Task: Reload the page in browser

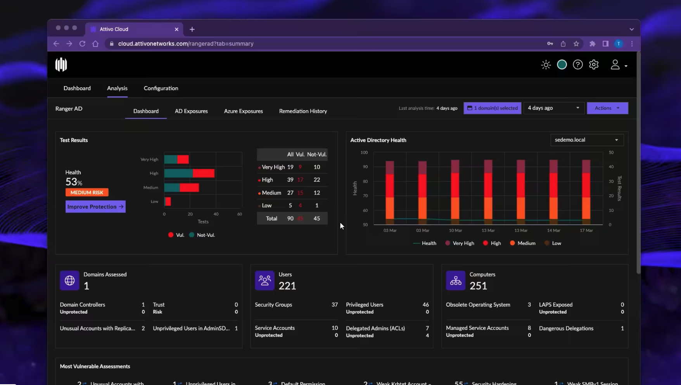Action: pos(82,44)
